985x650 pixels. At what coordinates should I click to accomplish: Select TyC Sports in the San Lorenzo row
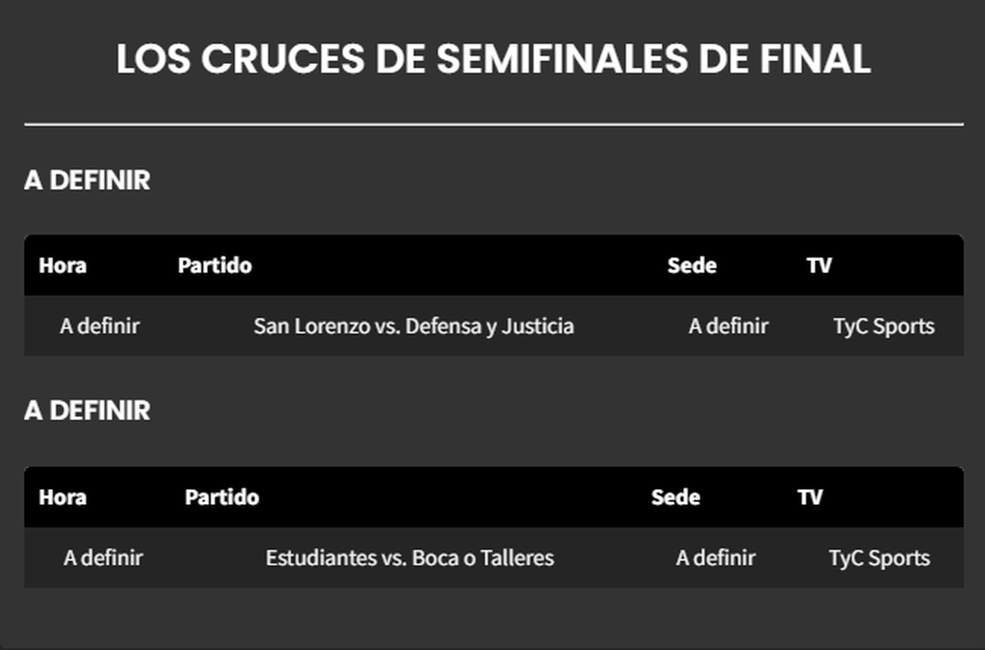[883, 327]
